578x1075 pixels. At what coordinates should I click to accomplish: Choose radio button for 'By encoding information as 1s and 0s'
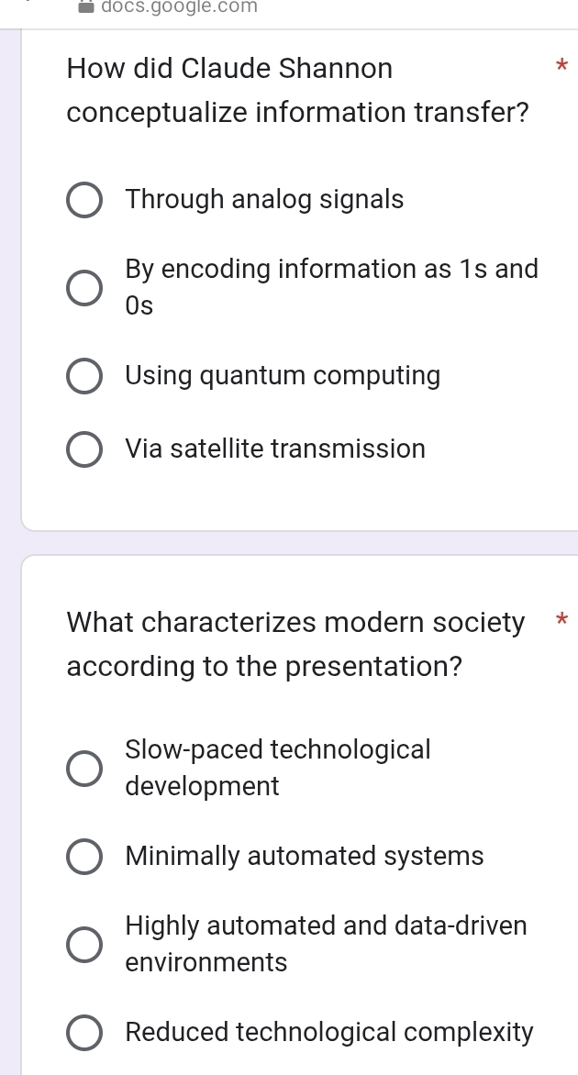pyautogui.click(x=84, y=287)
